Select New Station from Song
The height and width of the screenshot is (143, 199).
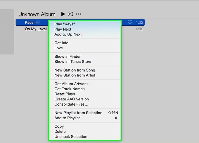tap(85, 70)
